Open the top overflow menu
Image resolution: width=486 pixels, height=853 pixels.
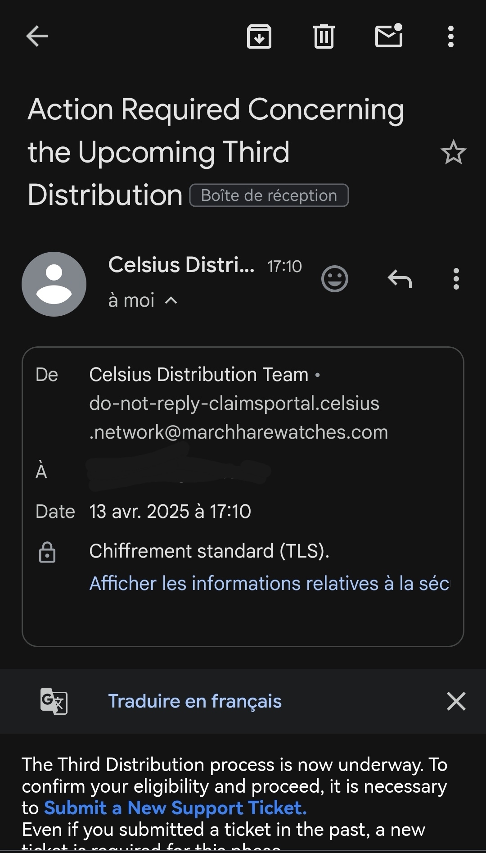(x=450, y=36)
